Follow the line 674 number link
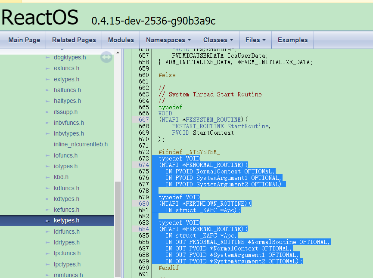This screenshot has width=373, height=278. (x=144, y=165)
